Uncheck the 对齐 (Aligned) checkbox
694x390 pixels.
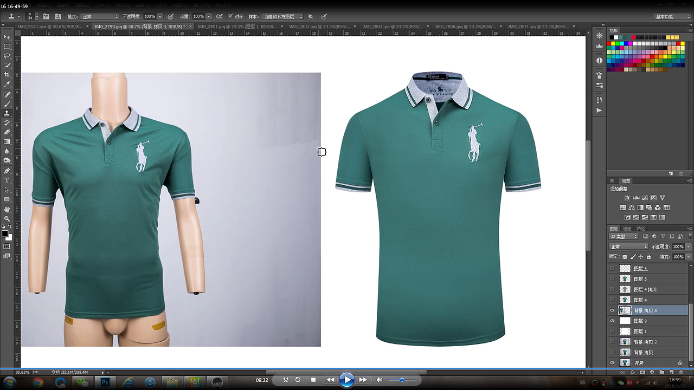point(230,17)
